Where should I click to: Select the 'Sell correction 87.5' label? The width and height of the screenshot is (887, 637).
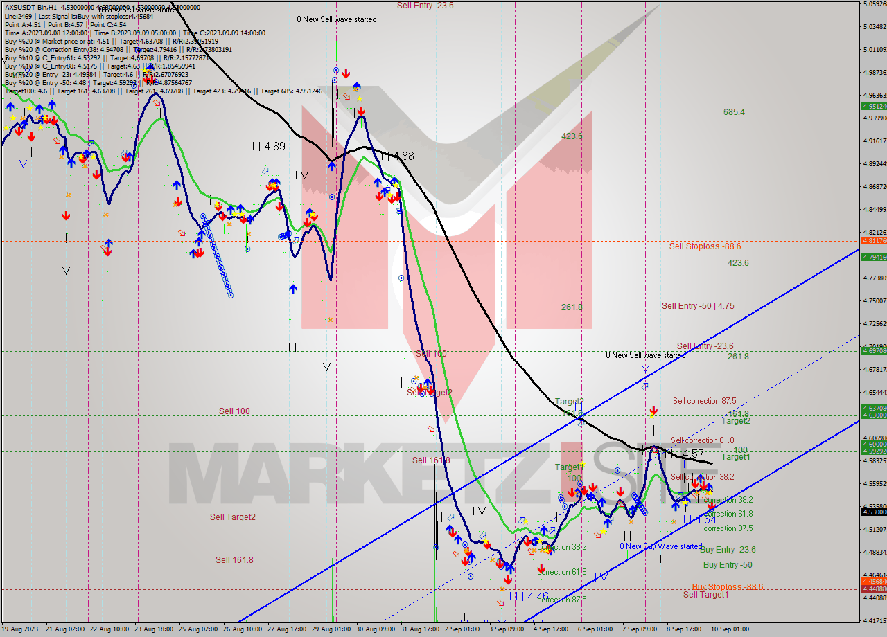click(x=704, y=401)
